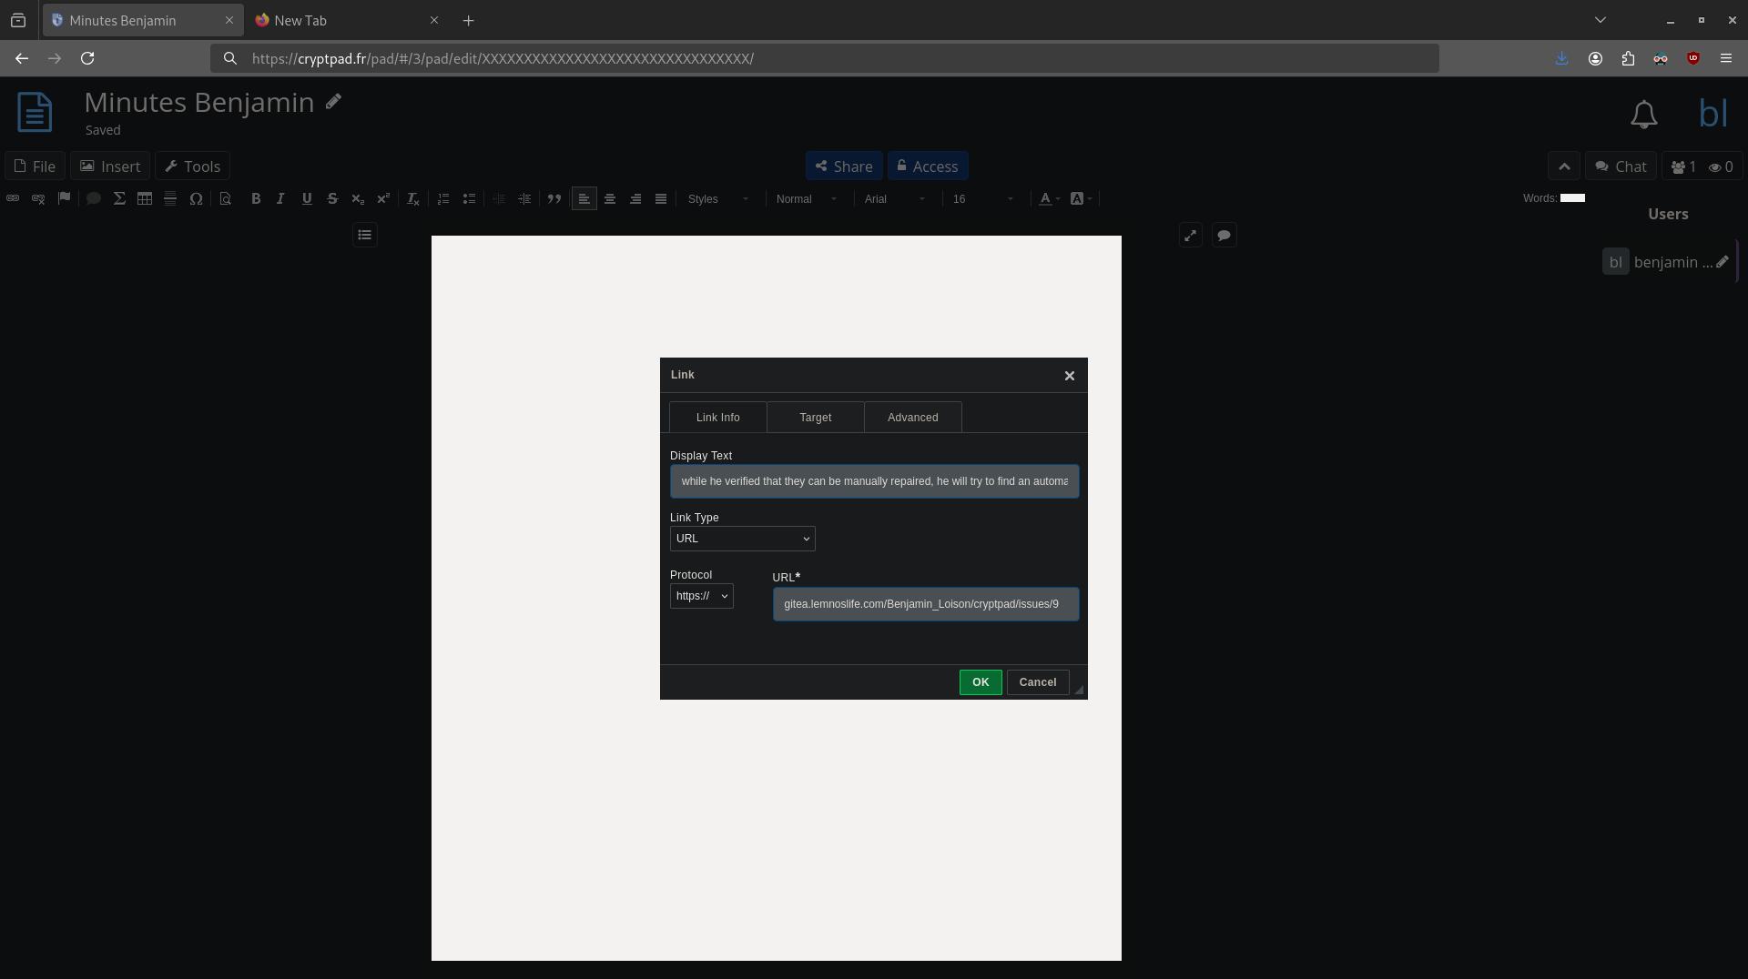Image resolution: width=1748 pixels, height=979 pixels.
Task: Click the table of contents icon
Action: (365, 235)
